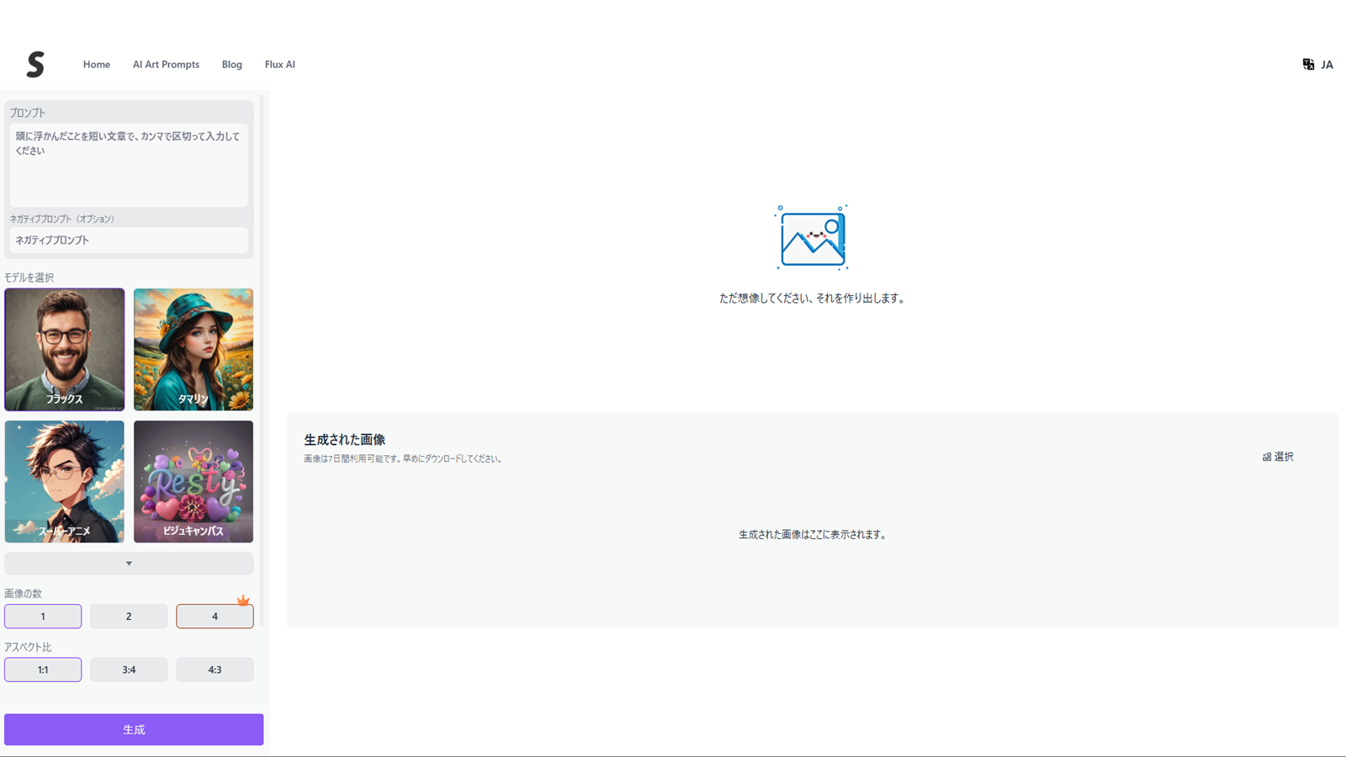Expand more models with arrow
This screenshot has height=757, width=1346.
[x=129, y=564]
